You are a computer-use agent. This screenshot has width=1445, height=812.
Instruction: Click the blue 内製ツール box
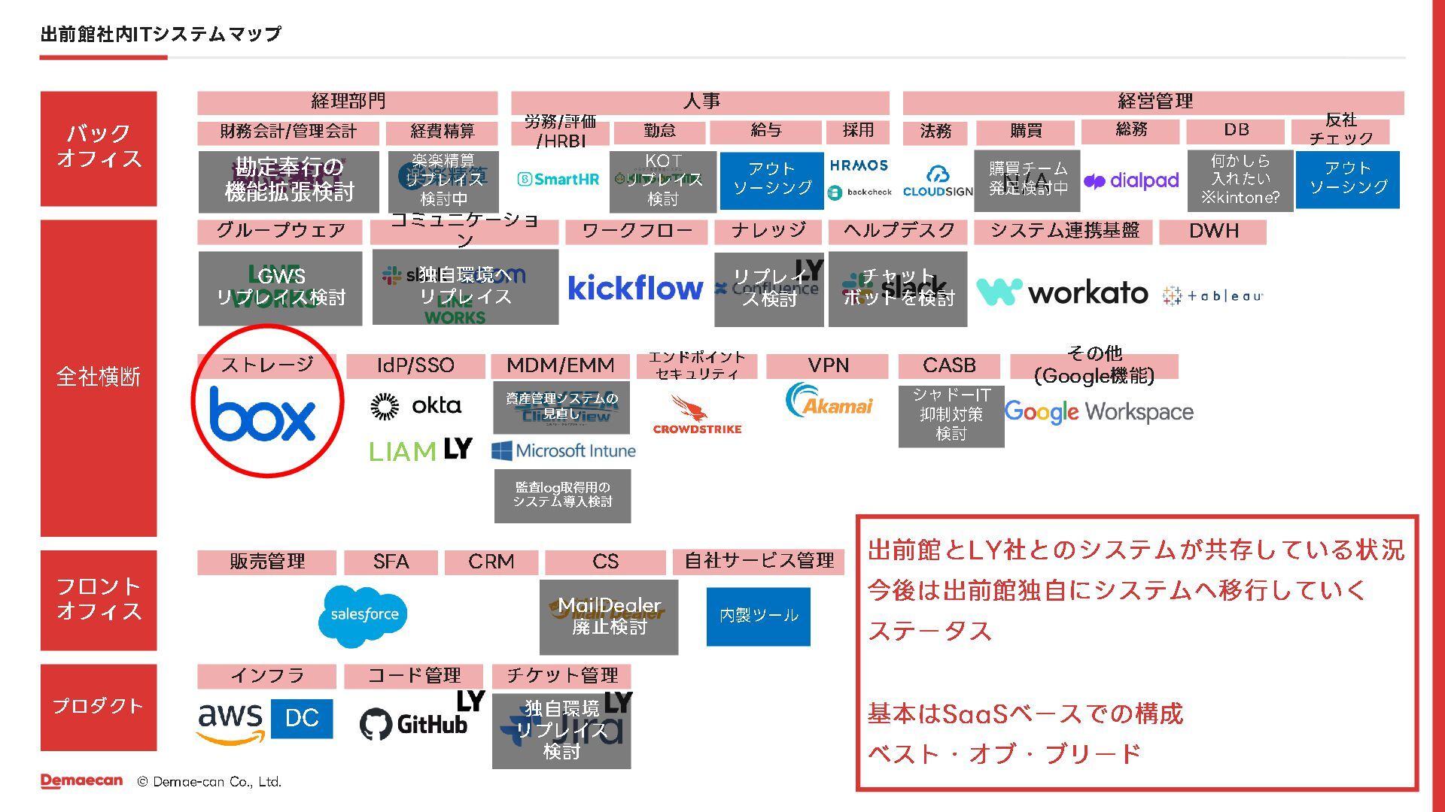click(758, 616)
